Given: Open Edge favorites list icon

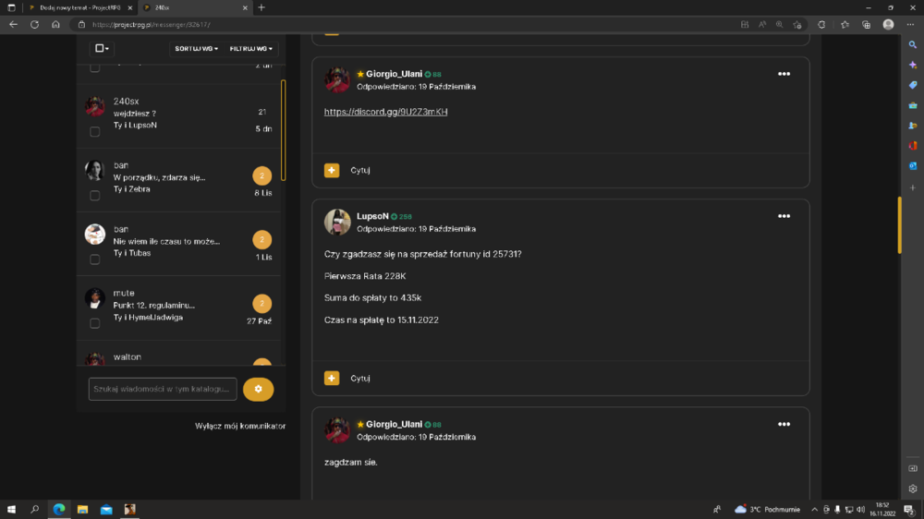Looking at the screenshot, I should tap(845, 25).
